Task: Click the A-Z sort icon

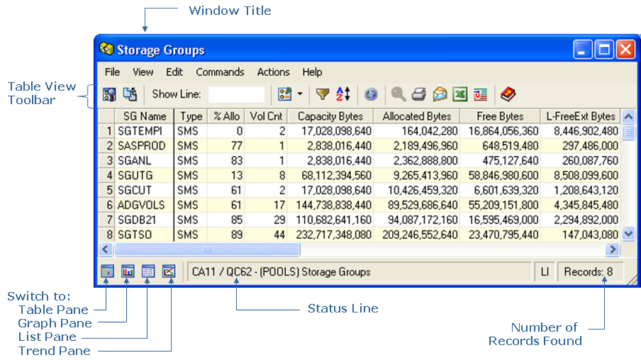Action: tap(343, 94)
